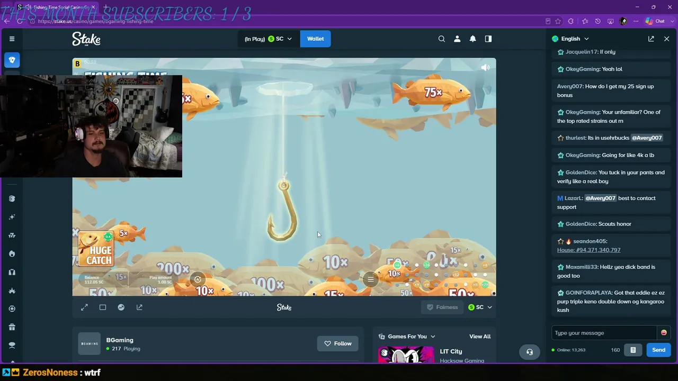
Task: Open the emoji picker in chat
Action: tap(664, 333)
